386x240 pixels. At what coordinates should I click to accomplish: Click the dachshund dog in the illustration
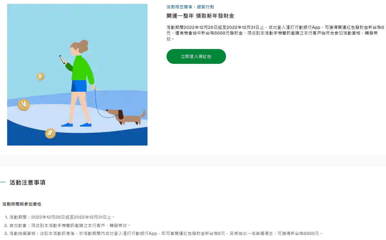point(126,117)
